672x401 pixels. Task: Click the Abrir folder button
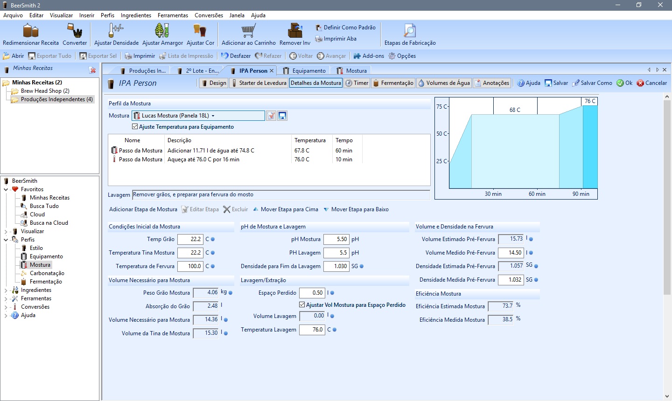(14, 56)
